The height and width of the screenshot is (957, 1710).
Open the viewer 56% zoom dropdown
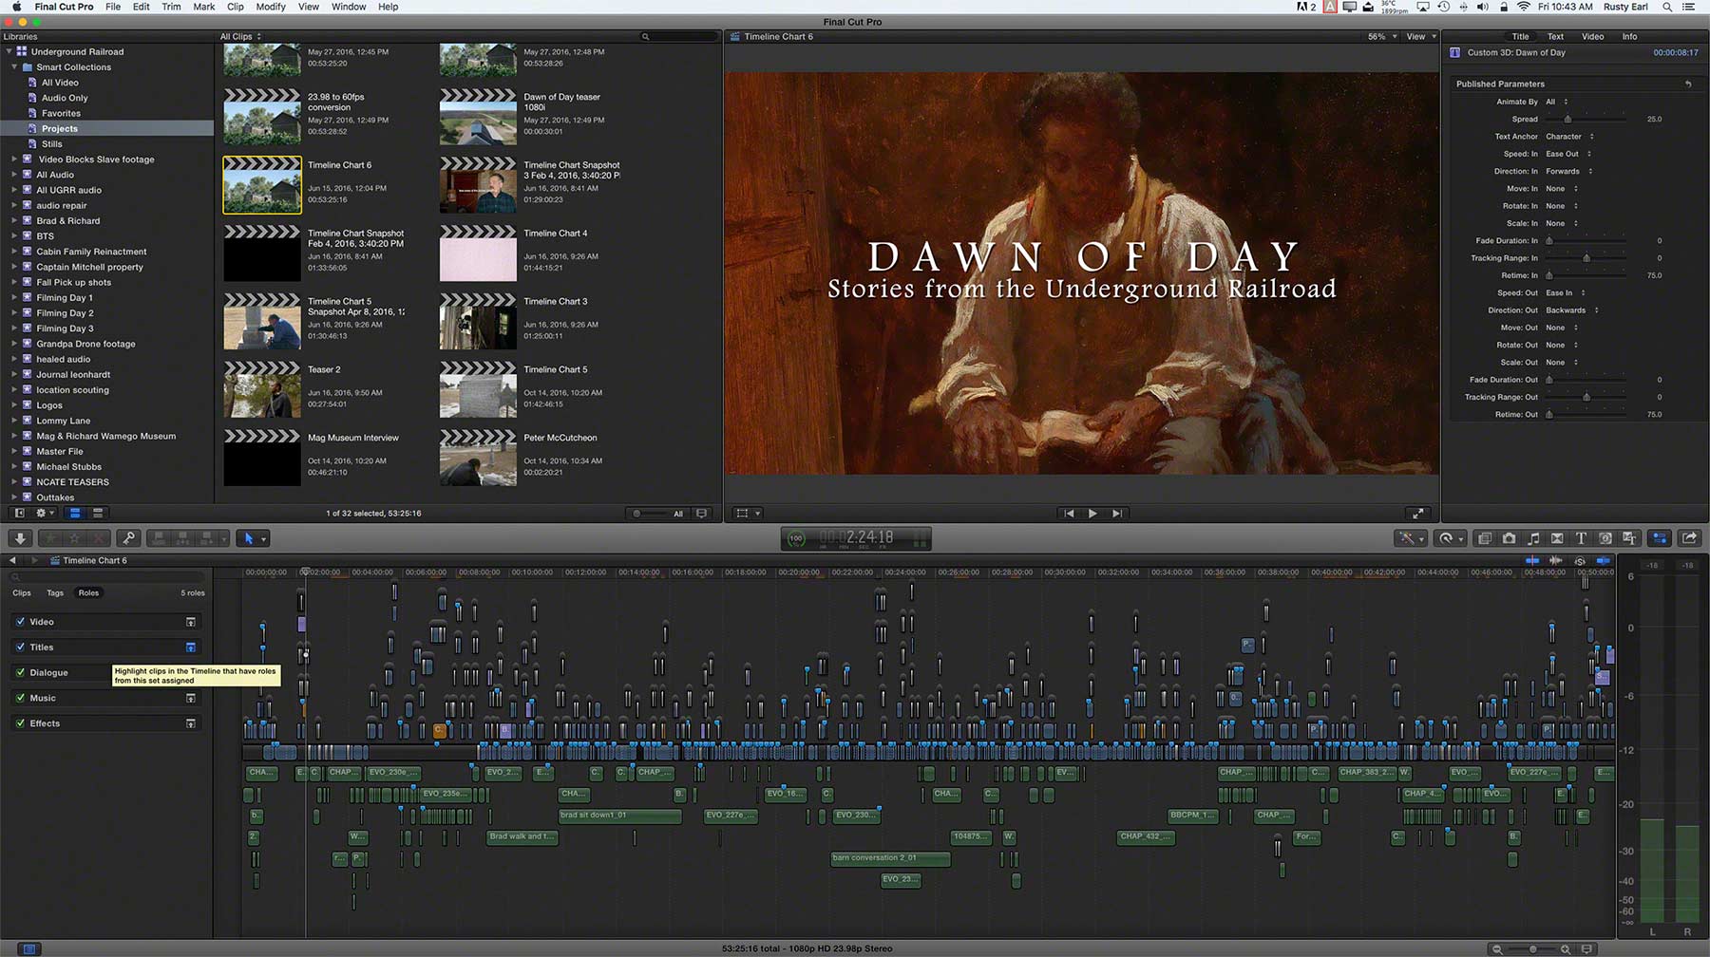tap(1382, 37)
